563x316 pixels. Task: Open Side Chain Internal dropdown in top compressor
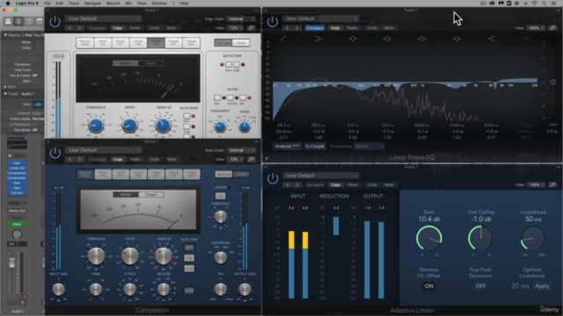tap(241, 19)
